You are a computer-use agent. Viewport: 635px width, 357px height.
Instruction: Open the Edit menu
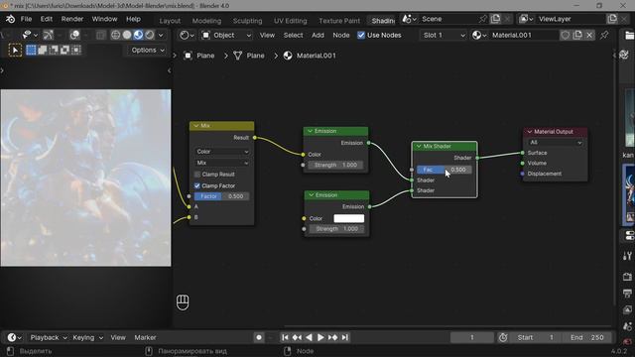[47, 19]
